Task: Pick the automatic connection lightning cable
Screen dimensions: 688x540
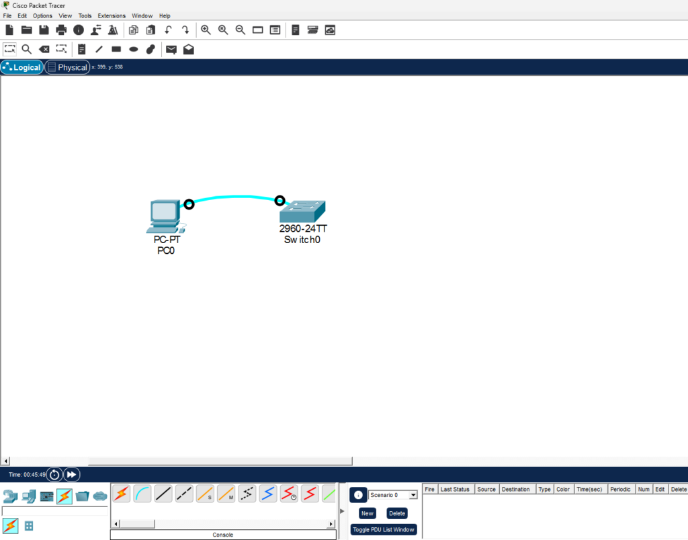Action: coord(121,494)
